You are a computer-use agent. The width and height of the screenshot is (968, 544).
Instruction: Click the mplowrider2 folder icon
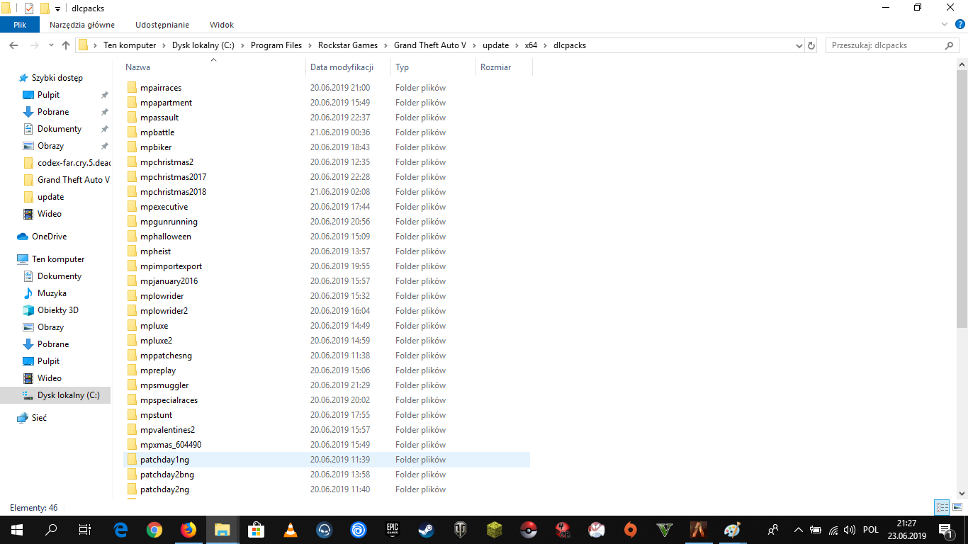click(132, 311)
